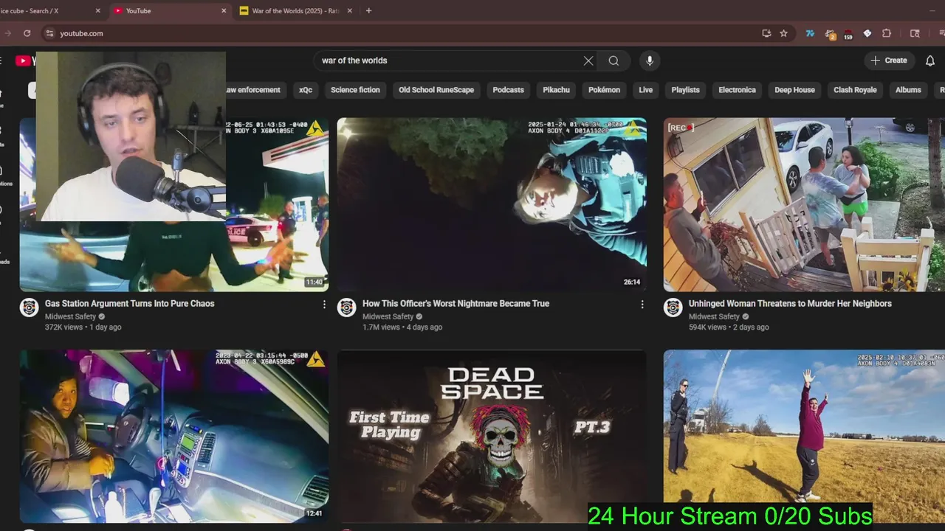Open three-dot menu for Officer's Worst Nightmare
The image size is (945, 531).
[642, 304]
